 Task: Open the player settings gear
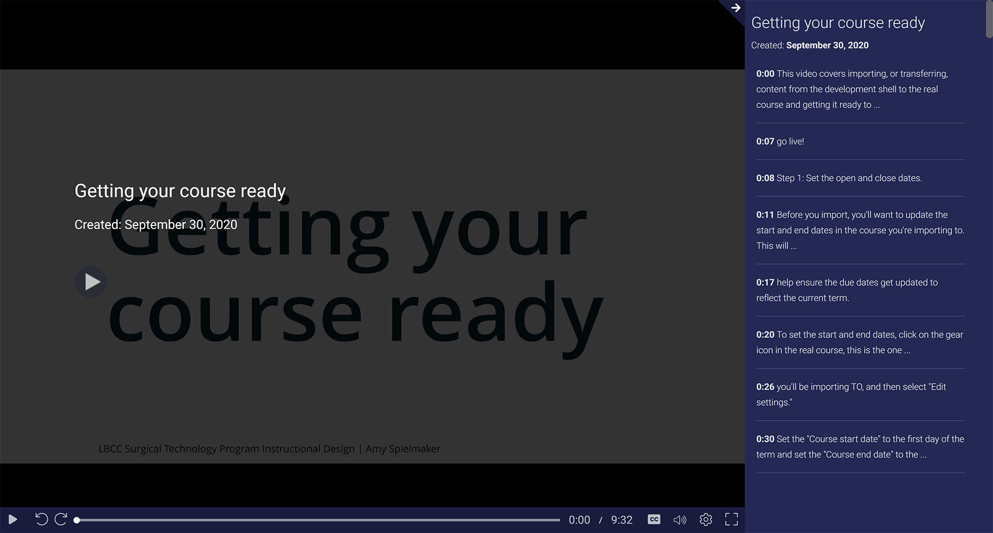point(706,519)
